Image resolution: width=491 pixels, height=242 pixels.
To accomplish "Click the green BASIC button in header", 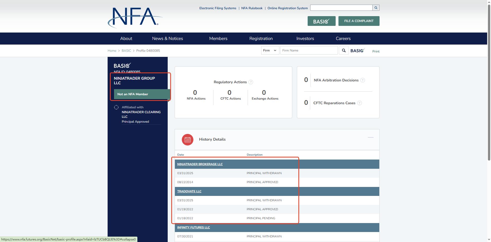I will click(x=322, y=21).
